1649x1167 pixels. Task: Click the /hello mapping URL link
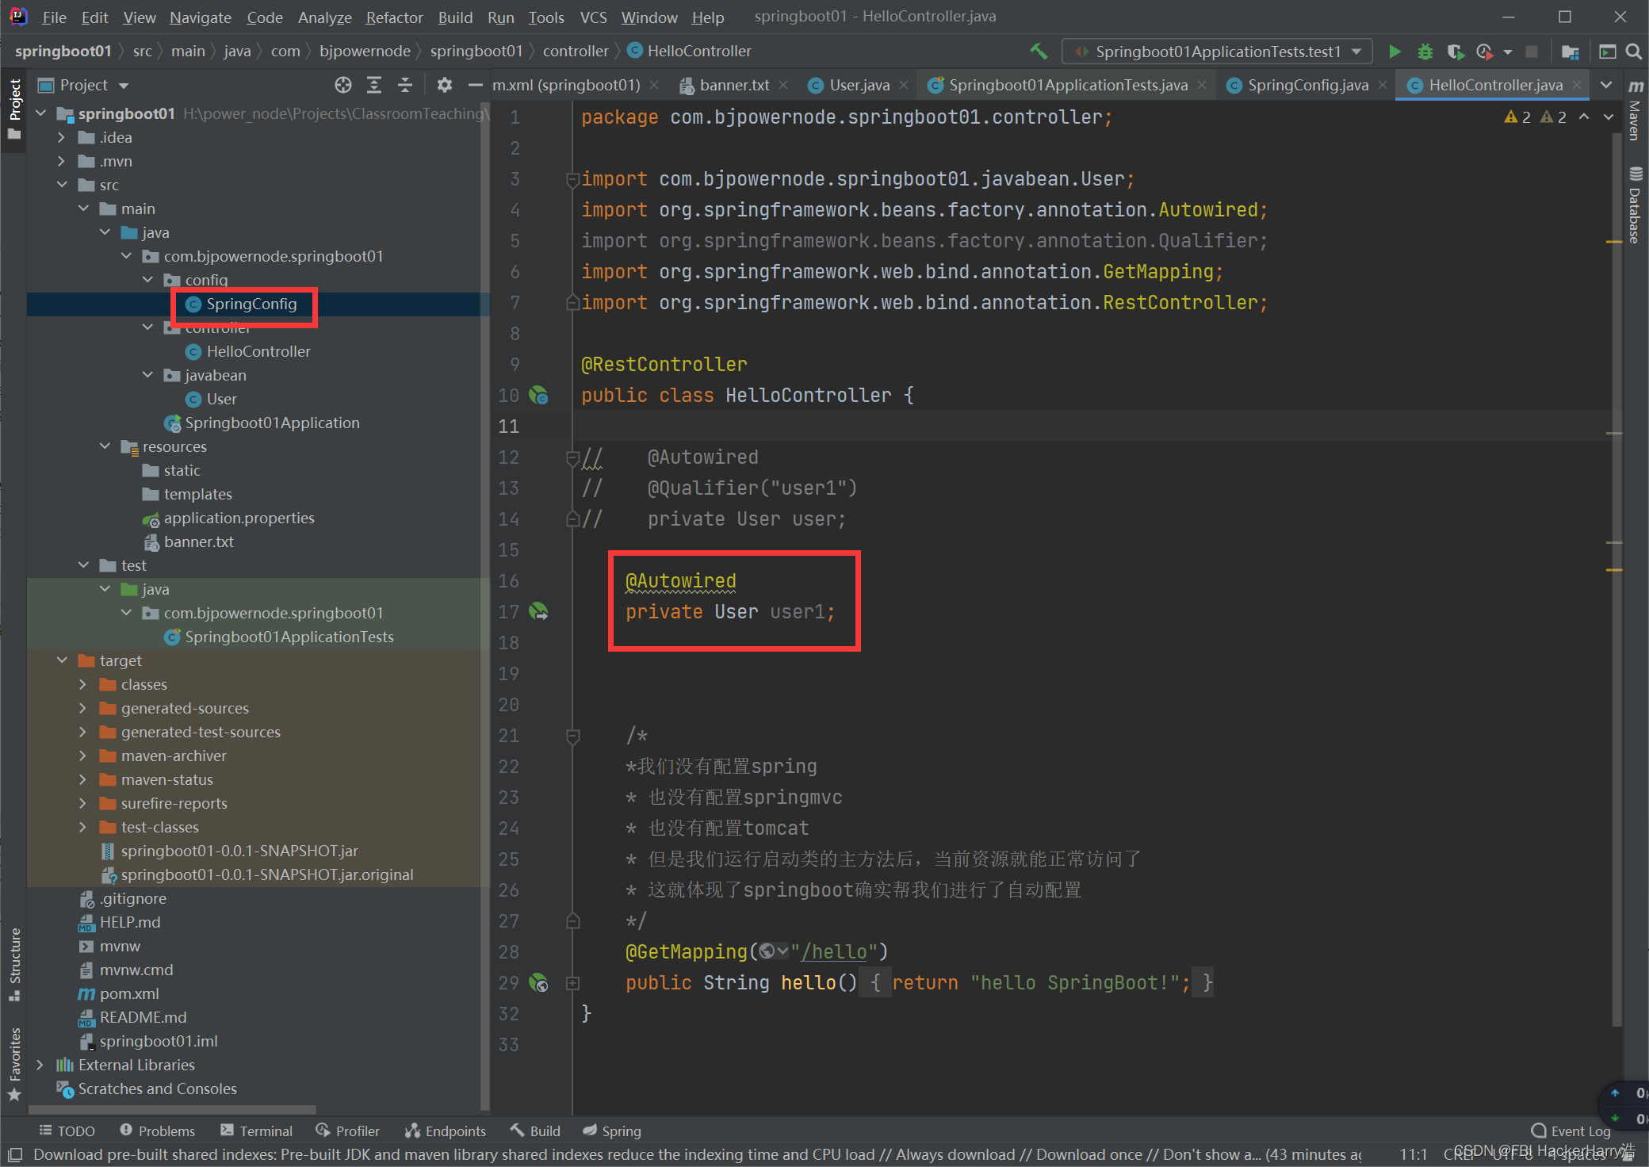point(834,951)
